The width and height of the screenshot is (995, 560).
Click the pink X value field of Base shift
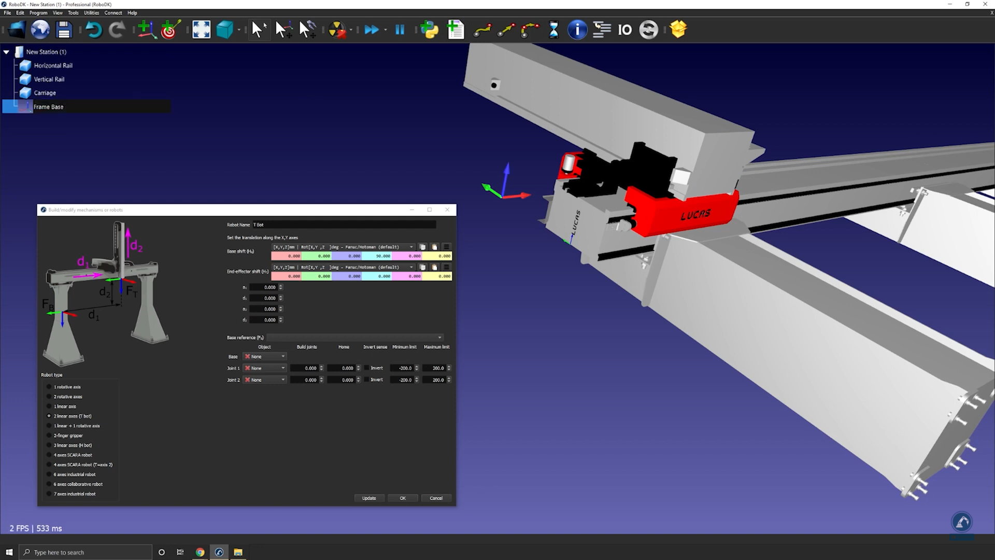pos(287,256)
